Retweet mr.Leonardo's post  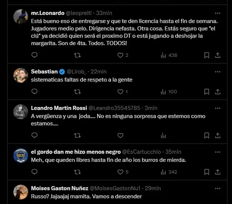click(77, 55)
